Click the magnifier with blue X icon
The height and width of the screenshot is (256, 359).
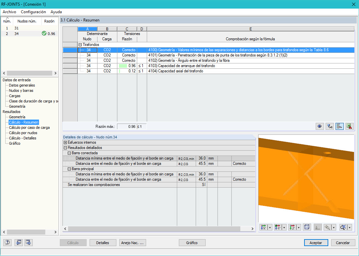343,227
